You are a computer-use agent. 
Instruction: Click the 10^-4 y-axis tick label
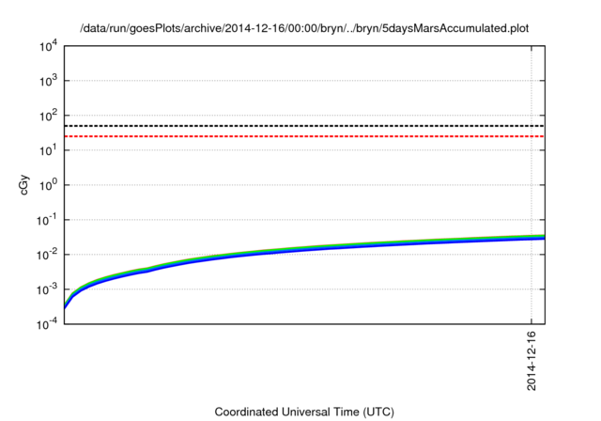tap(47, 324)
